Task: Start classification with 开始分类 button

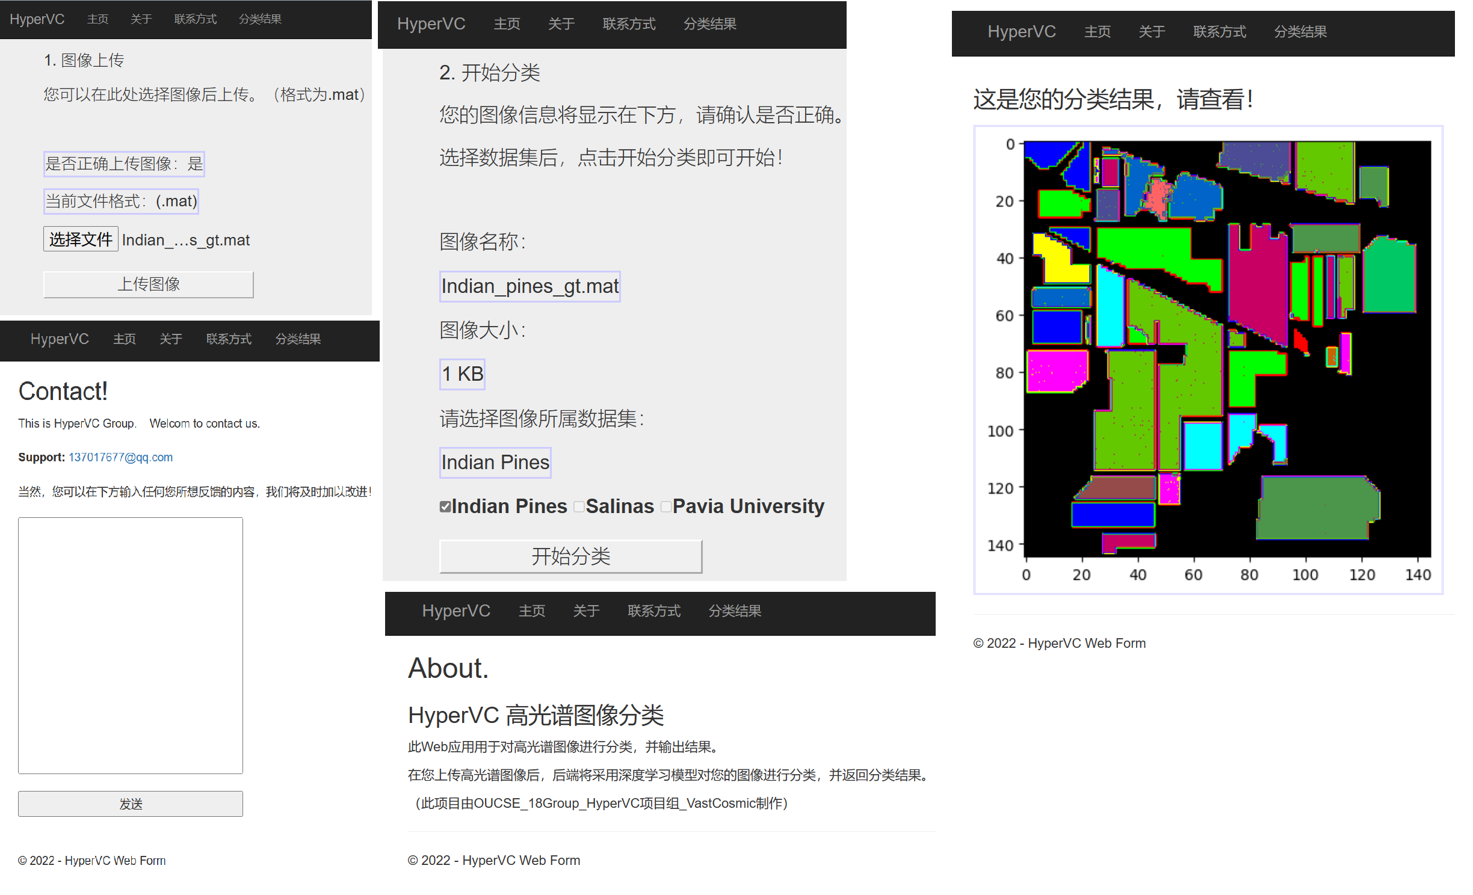Action: coord(570,556)
